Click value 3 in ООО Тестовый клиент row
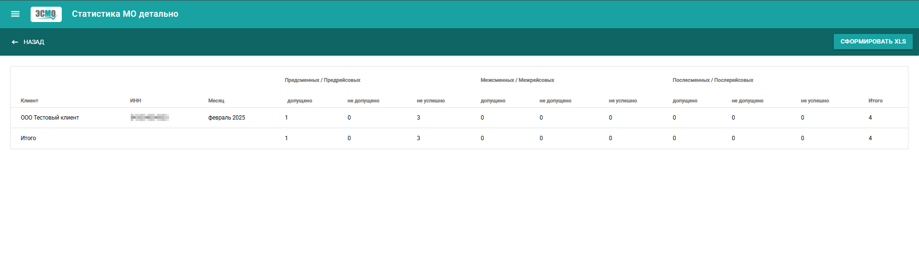The image size is (919, 264). 419,118
